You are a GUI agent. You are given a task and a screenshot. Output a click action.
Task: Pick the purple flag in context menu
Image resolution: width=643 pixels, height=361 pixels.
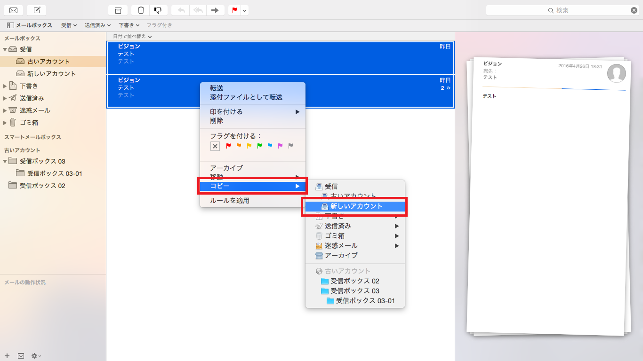pos(281,146)
